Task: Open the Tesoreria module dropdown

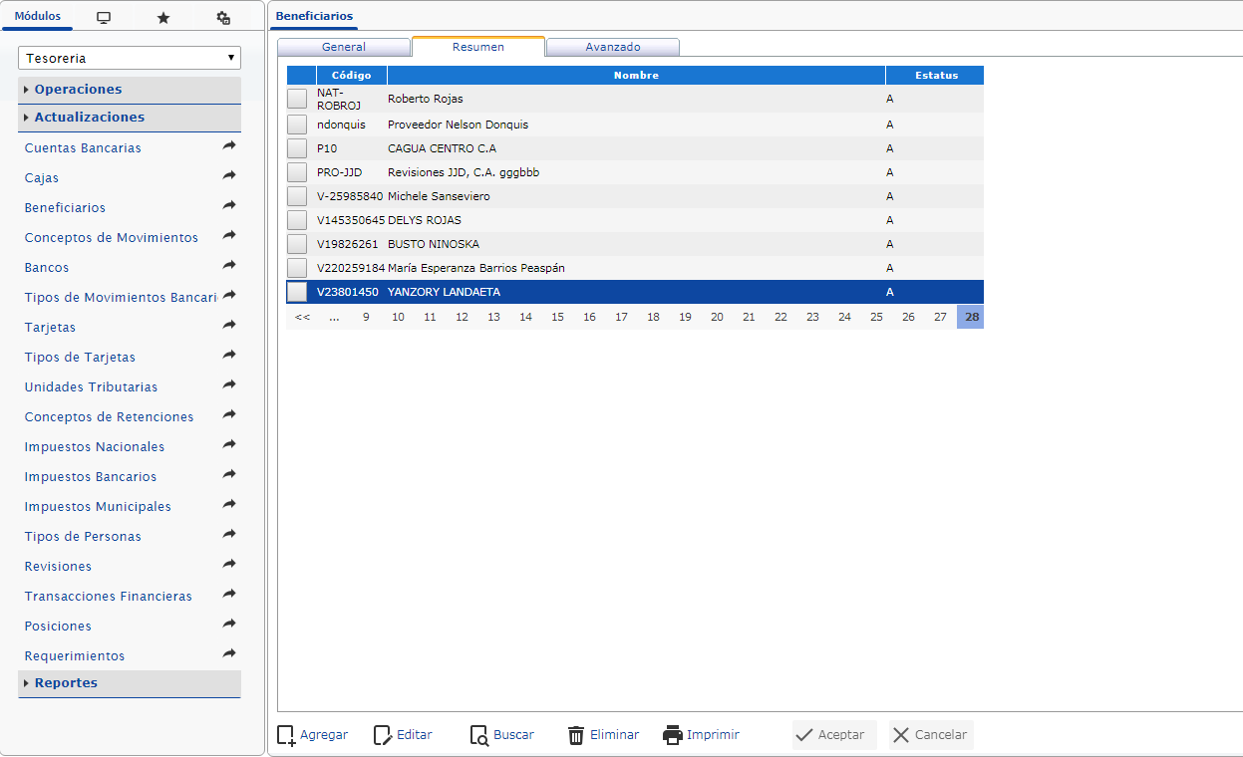Action: coord(130,58)
